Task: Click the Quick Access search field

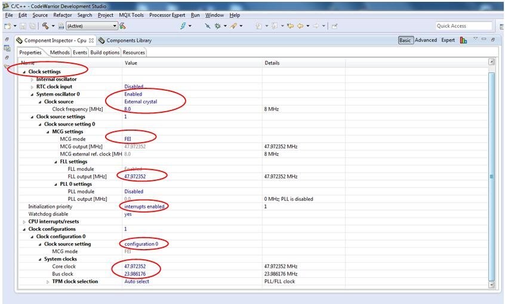Action: pyautogui.click(x=463, y=26)
